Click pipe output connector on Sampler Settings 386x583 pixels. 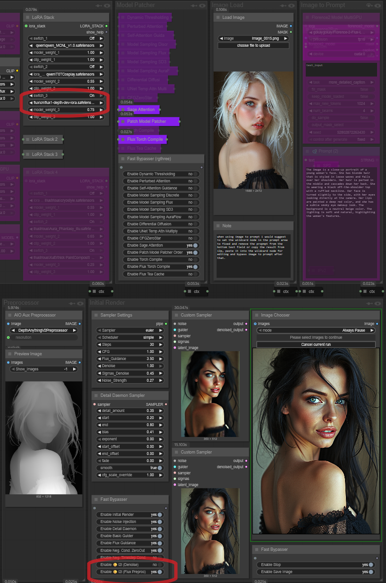tap(166, 324)
